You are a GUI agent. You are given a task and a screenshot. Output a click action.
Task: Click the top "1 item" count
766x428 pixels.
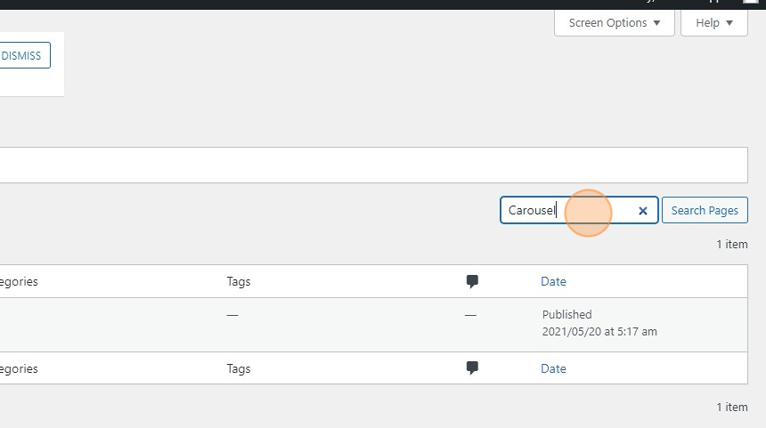(731, 244)
